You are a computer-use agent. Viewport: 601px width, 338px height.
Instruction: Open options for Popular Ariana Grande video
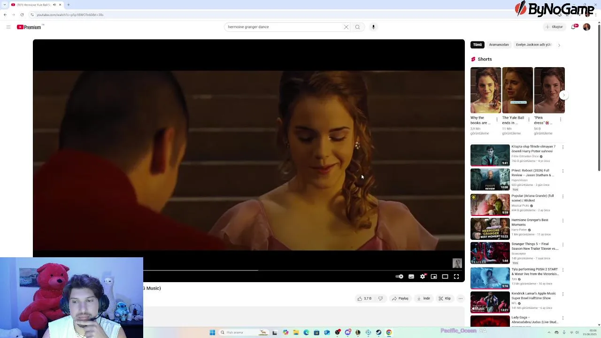point(563,197)
